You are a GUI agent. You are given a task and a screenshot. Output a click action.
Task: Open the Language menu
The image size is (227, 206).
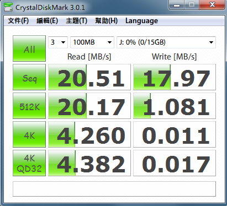click(x=141, y=20)
